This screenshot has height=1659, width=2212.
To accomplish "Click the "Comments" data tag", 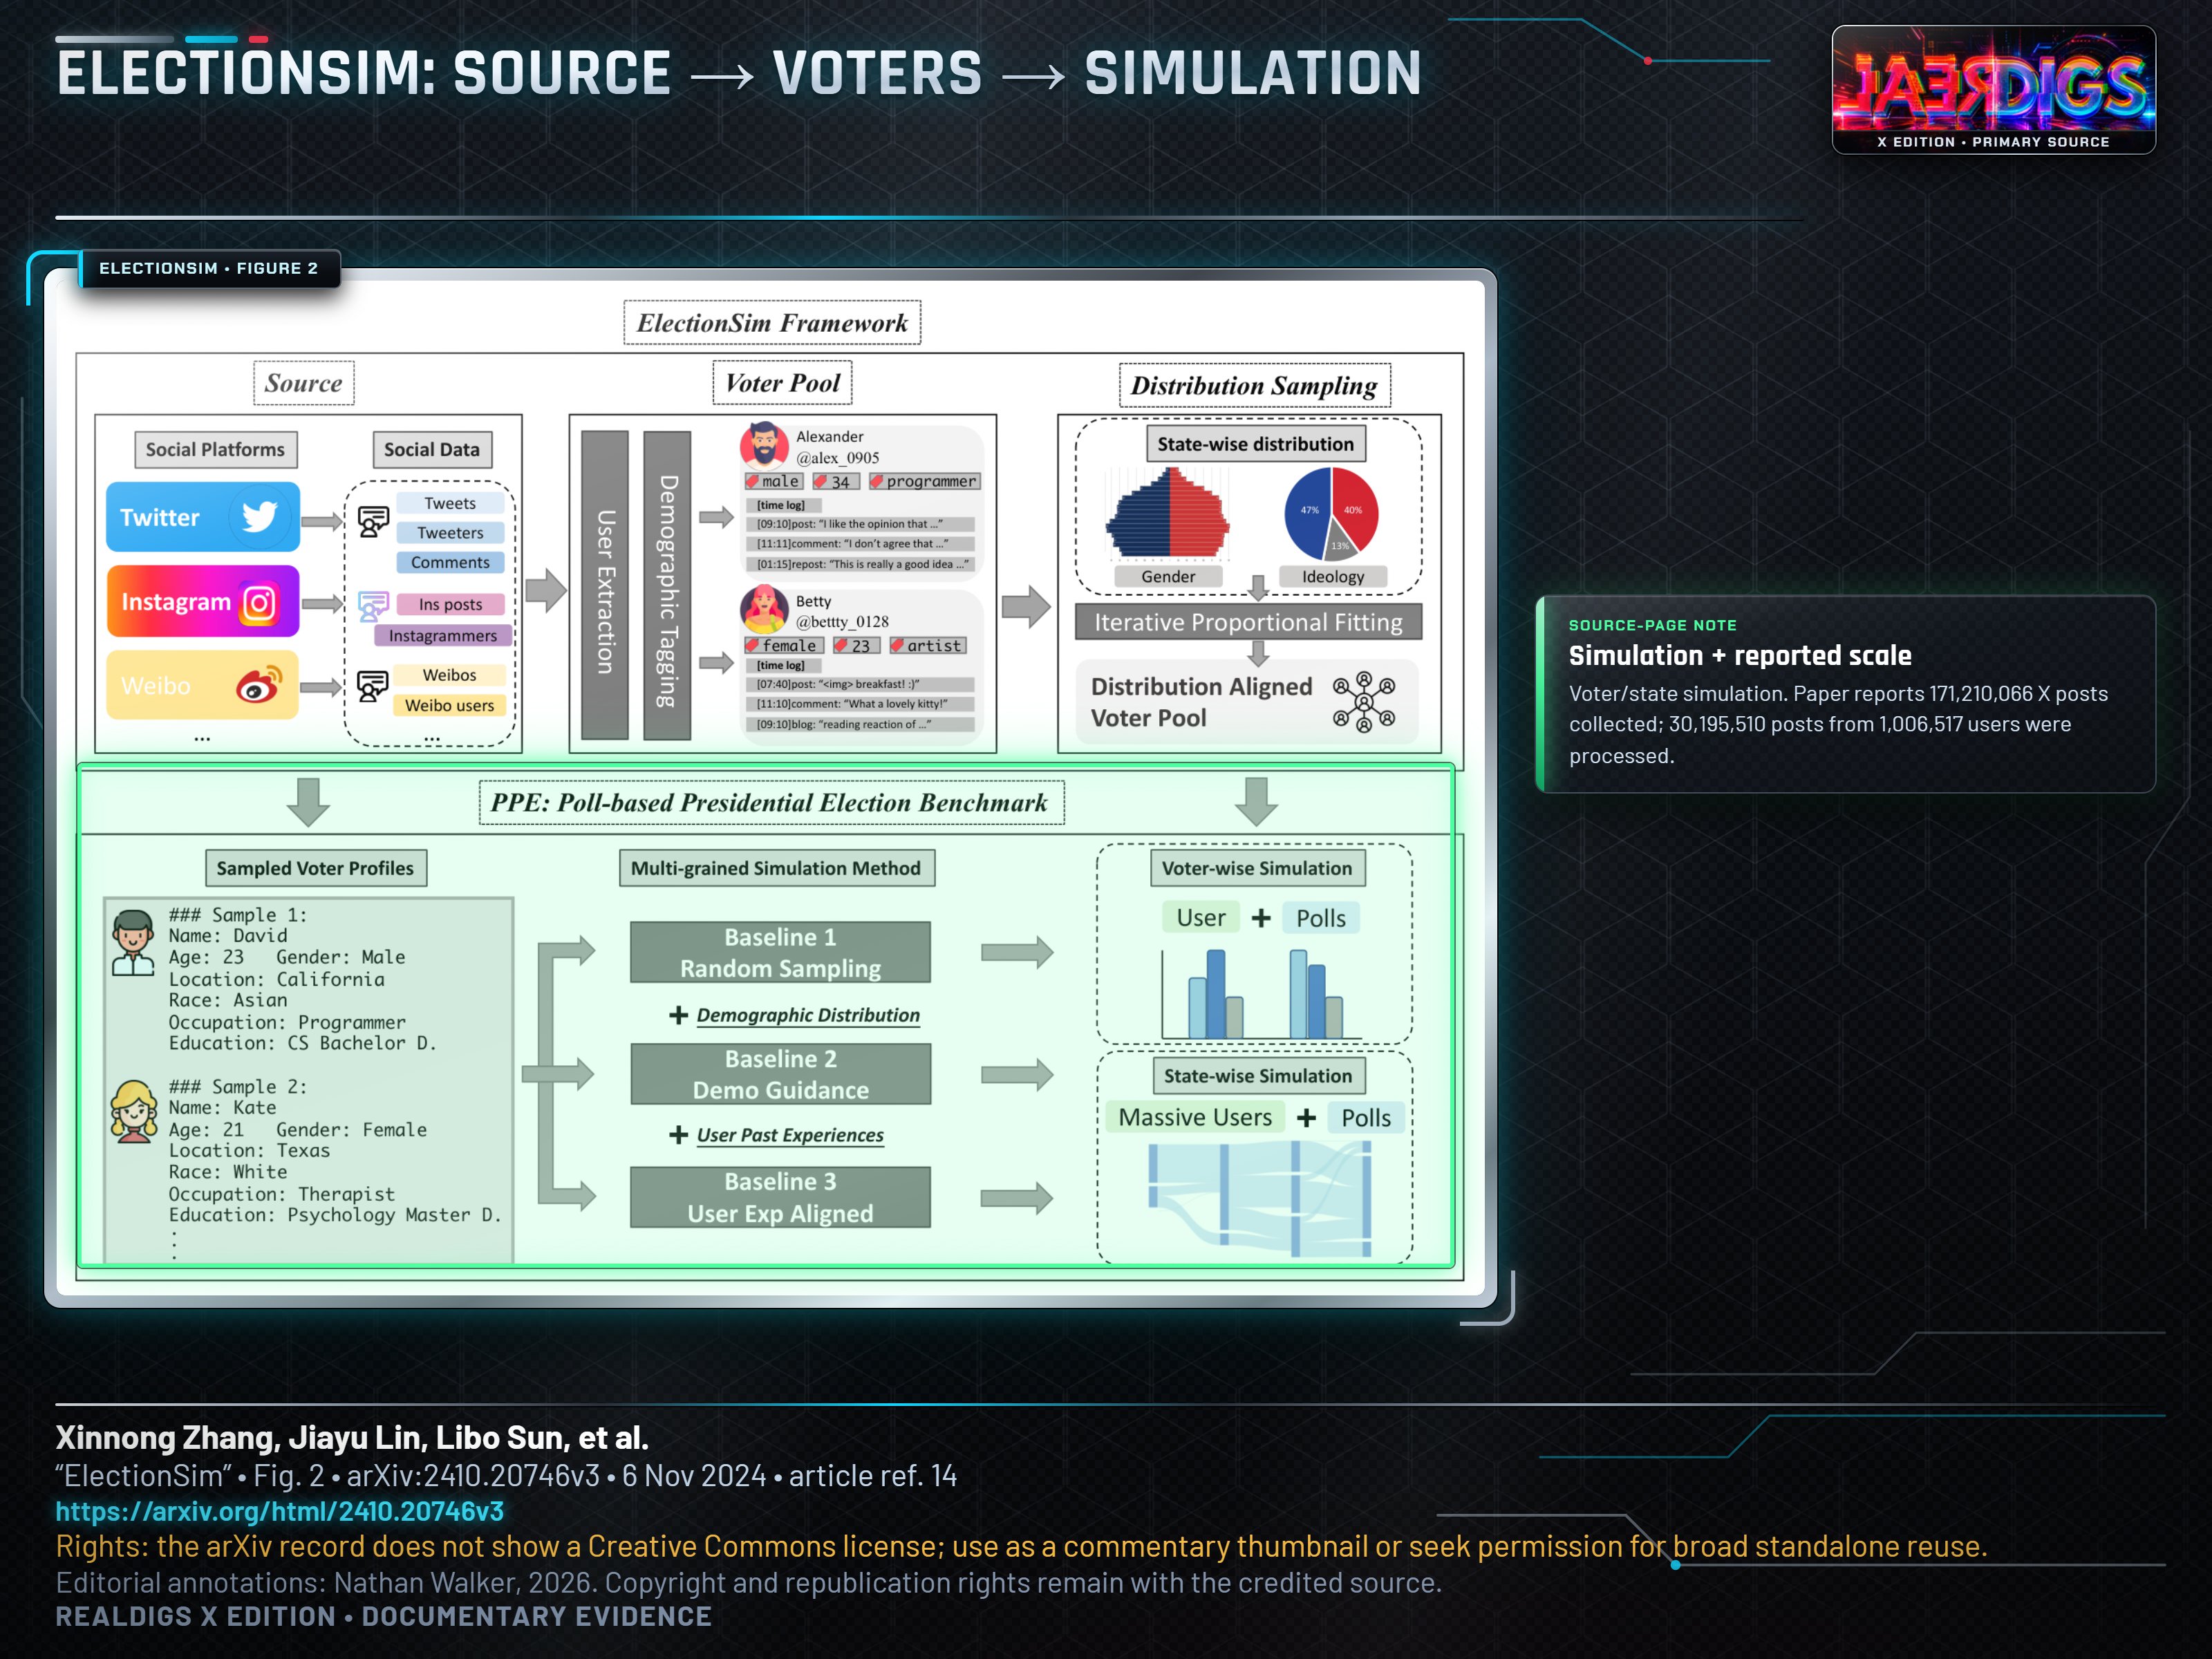I will 450,562.
